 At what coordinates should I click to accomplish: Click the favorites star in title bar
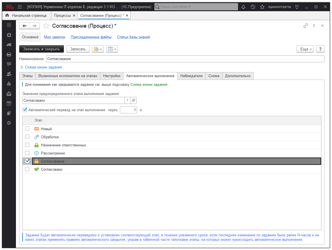(x=262, y=7)
